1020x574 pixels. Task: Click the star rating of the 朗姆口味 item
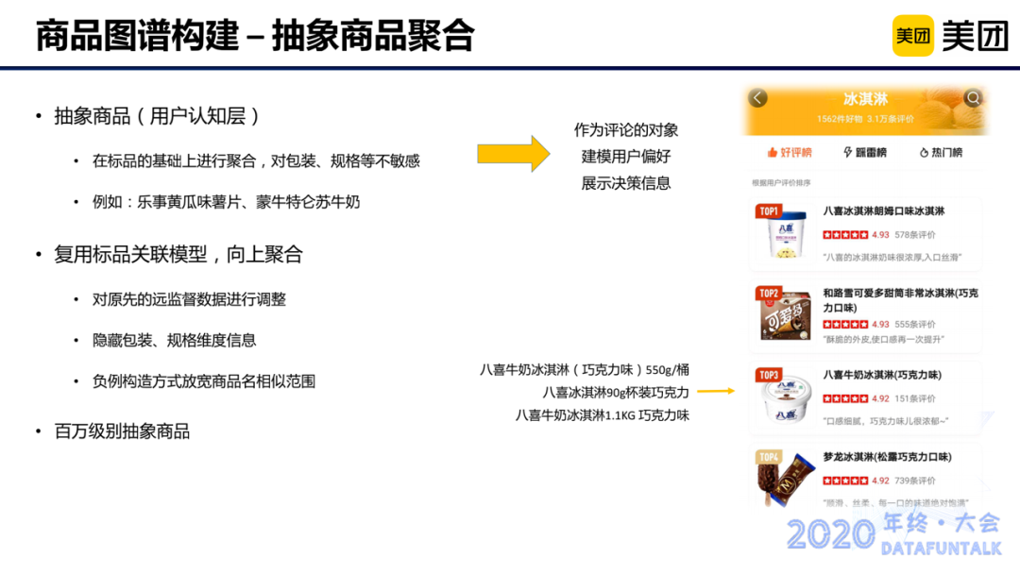tap(845, 235)
